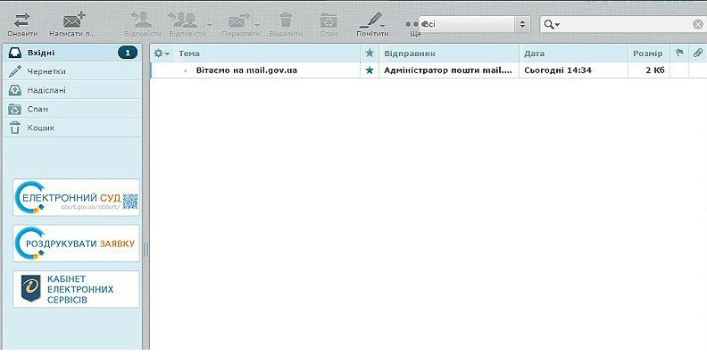This screenshot has width=707, height=356.
Task: Open the Всі filter dropdown
Action: click(x=474, y=24)
